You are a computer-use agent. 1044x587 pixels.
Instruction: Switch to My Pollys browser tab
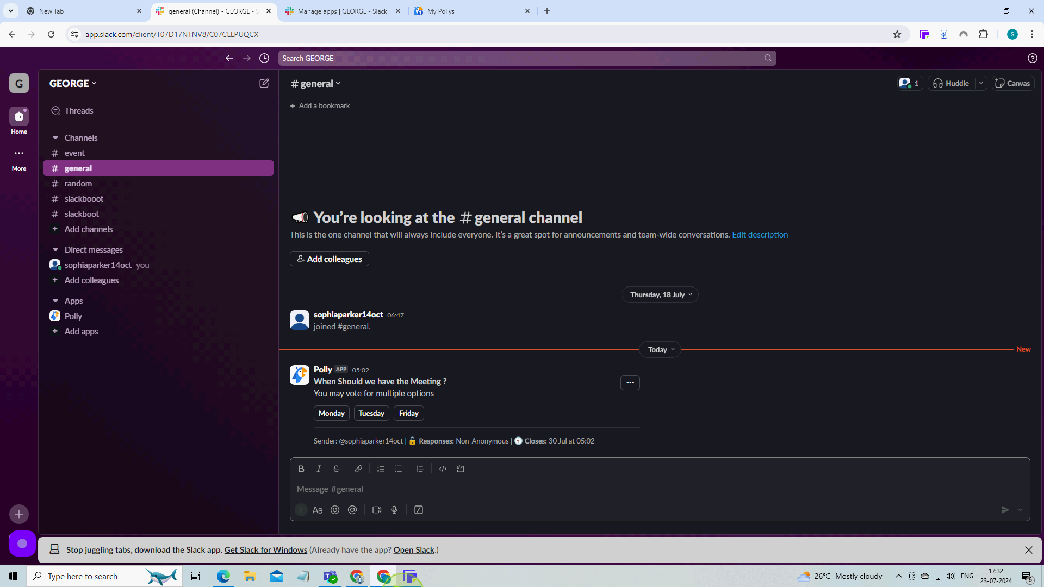coord(471,11)
